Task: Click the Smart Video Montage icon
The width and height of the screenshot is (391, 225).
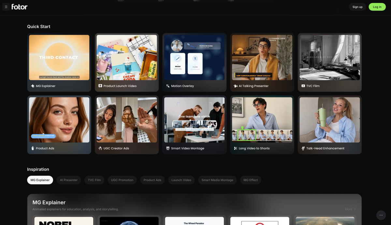Action: [x=168, y=148]
